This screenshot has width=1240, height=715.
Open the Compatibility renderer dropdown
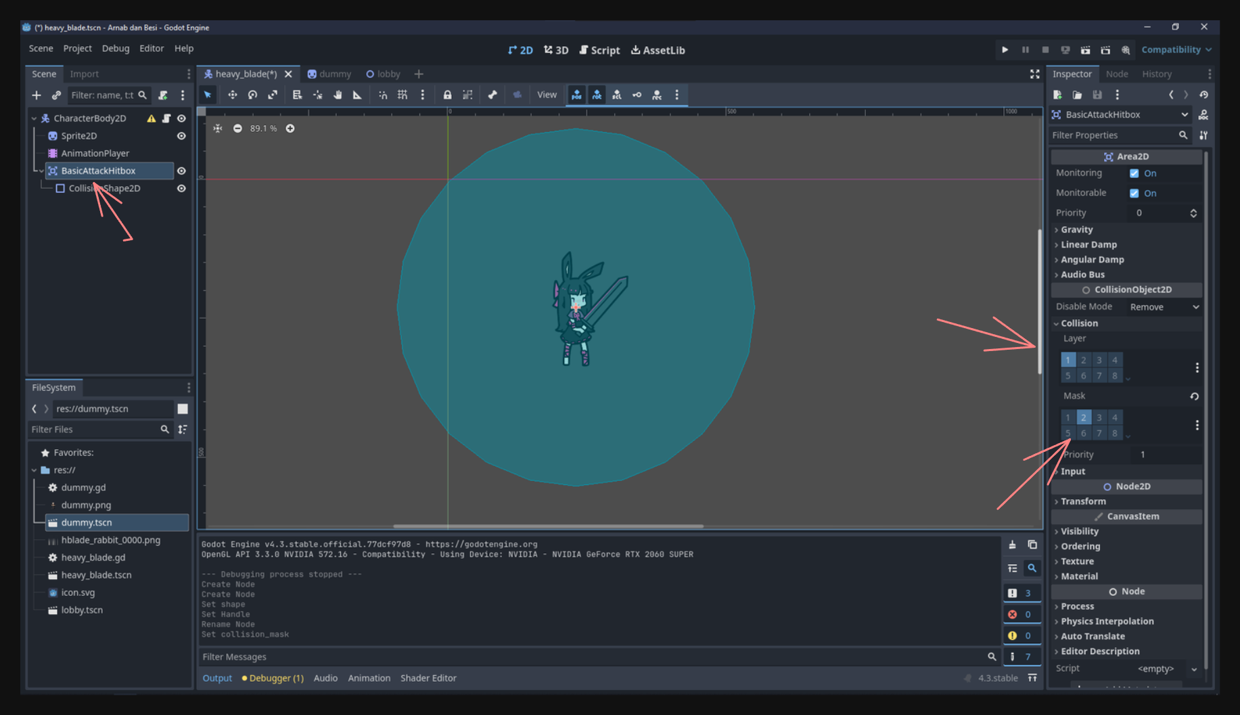pyautogui.click(x=1176, y=50)
